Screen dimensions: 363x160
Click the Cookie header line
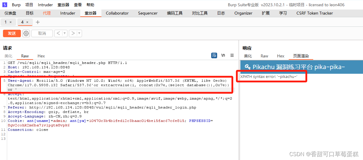coord(110,123)
